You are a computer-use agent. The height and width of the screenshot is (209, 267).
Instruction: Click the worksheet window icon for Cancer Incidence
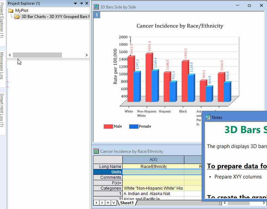point(96,151)
